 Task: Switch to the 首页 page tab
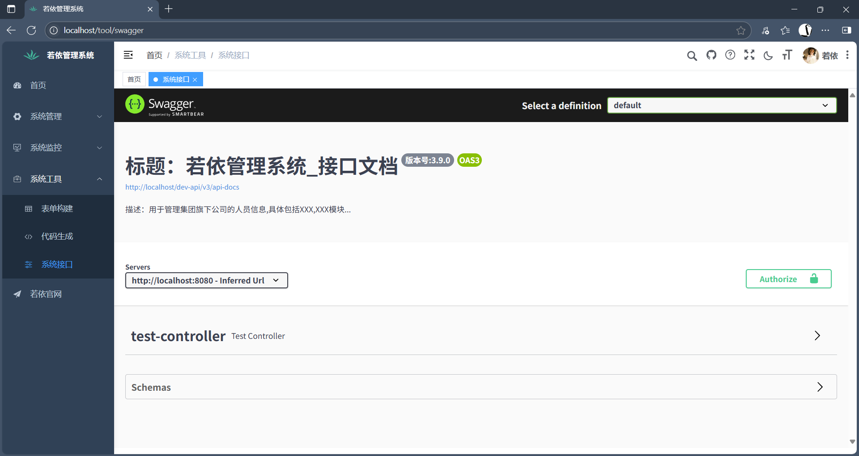(x=134, y=79)
